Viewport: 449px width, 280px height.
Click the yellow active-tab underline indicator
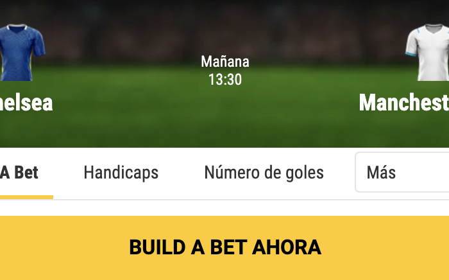(x=26, y=197)
